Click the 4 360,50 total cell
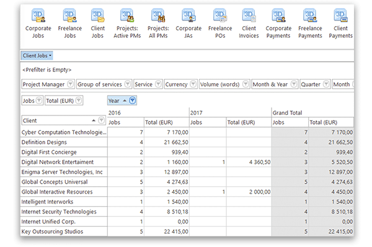The image size is (372, 247). click(x=249, y=162)
